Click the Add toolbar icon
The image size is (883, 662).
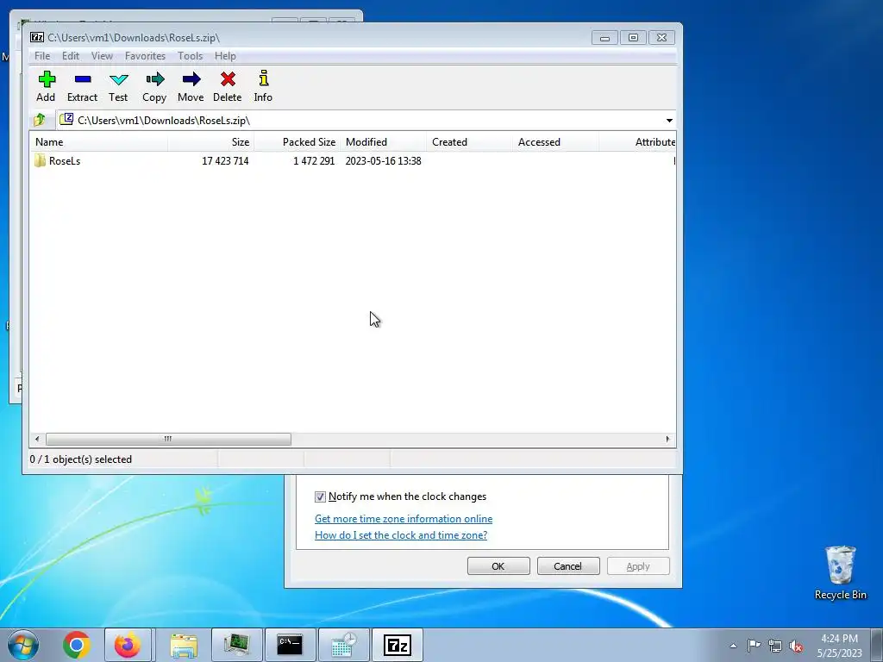[x=47, y=87]
